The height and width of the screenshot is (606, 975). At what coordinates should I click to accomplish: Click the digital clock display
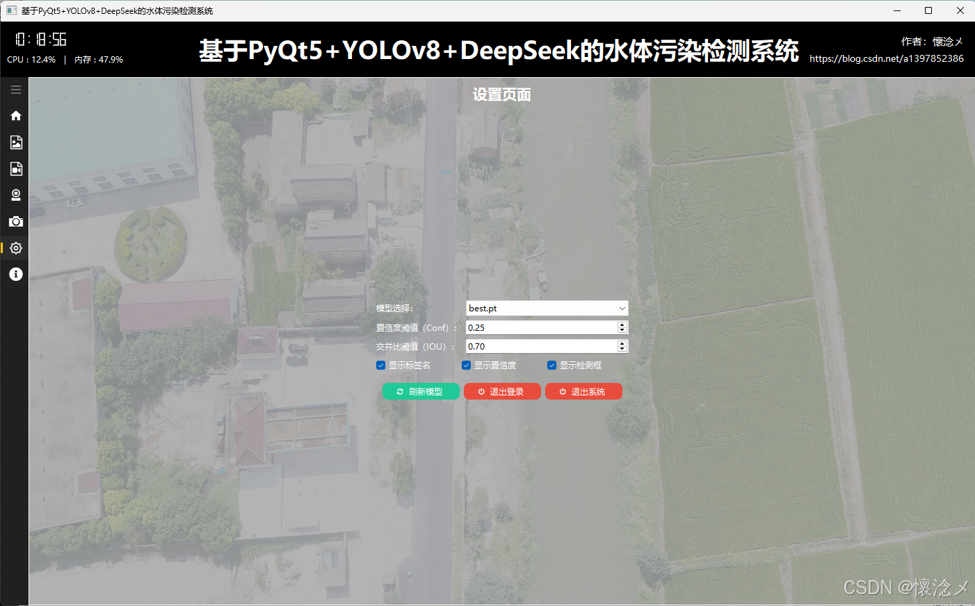point(41,40)
